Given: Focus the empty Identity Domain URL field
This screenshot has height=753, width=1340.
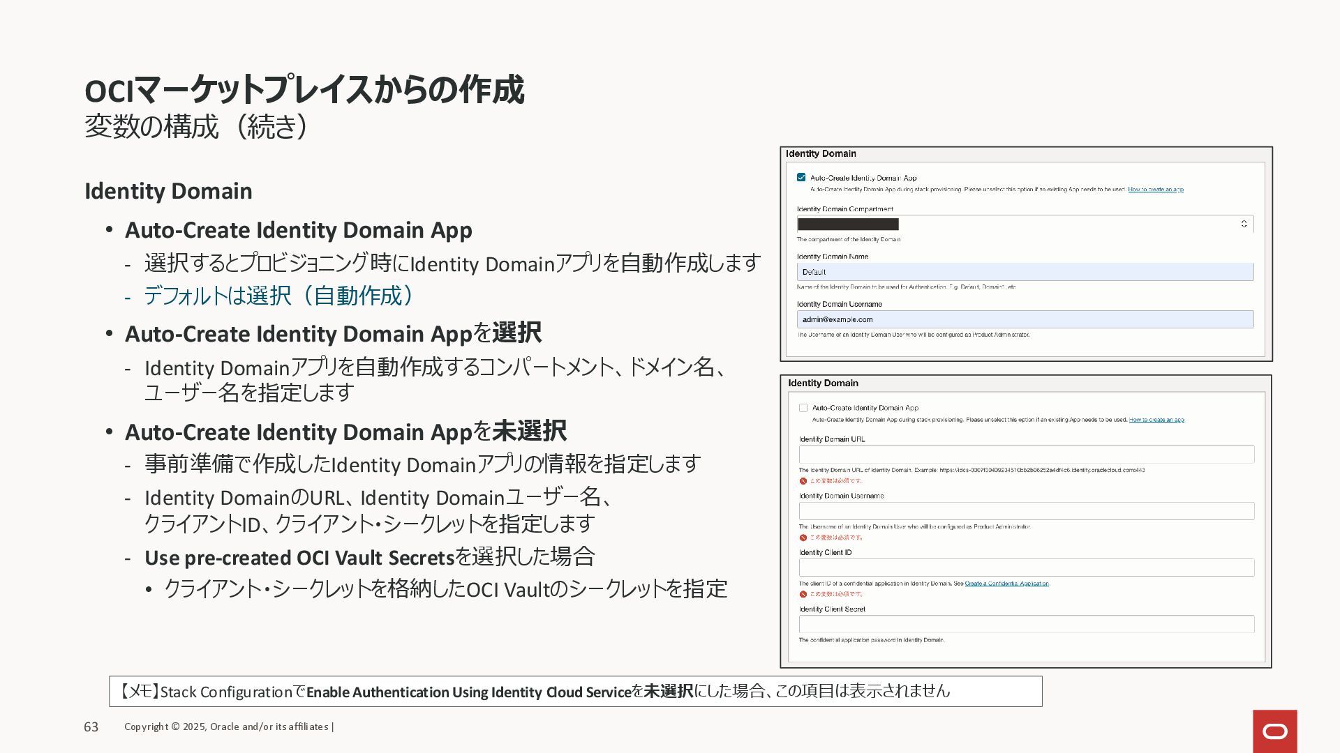Looking at the screenshot, I should pyautogui.click(x=1026, y=455).
